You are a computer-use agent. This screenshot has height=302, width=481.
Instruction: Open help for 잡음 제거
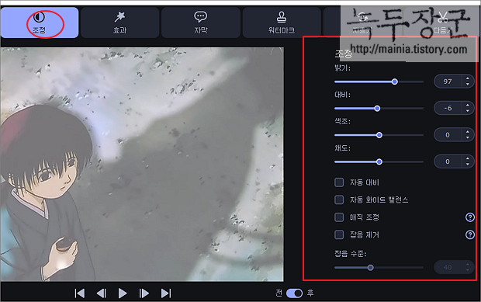(470, 234)
